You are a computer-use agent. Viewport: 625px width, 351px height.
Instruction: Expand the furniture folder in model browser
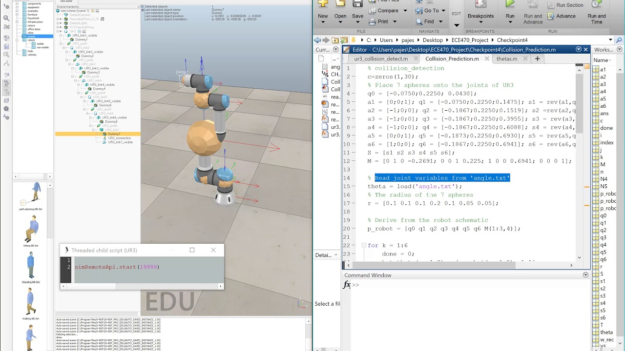point(17,15)
